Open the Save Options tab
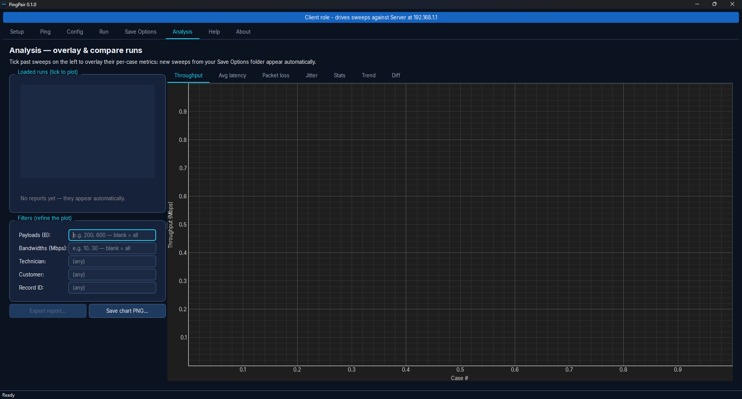The width and height of the screenshot is (742, 399). tap(141, 32)
